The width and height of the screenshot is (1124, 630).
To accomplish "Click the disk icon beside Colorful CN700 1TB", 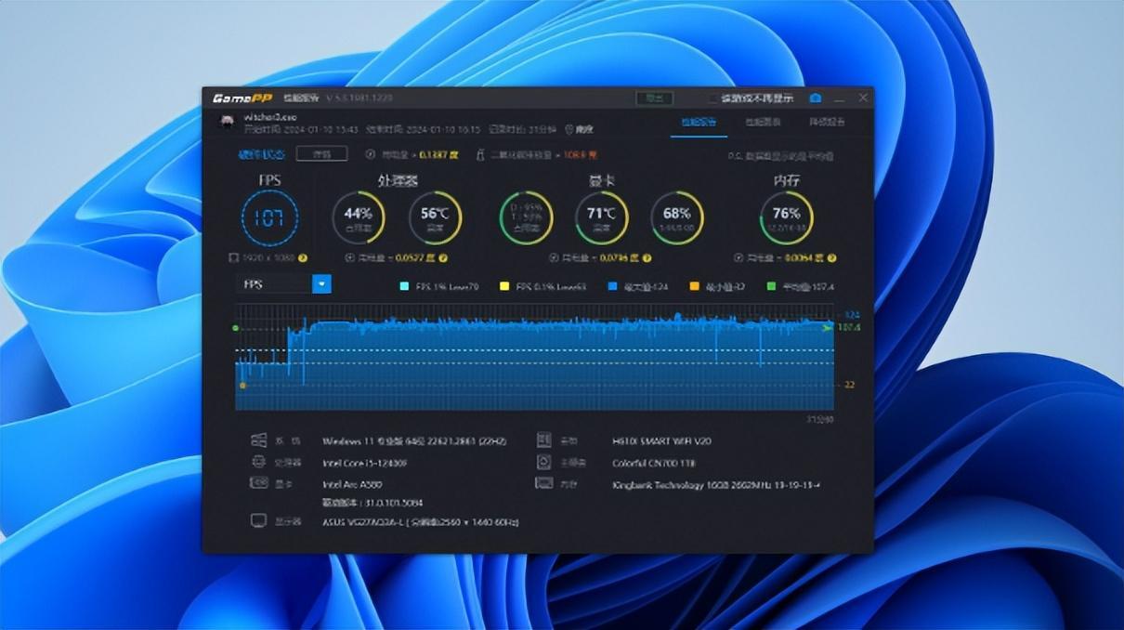I will [544, 462].
